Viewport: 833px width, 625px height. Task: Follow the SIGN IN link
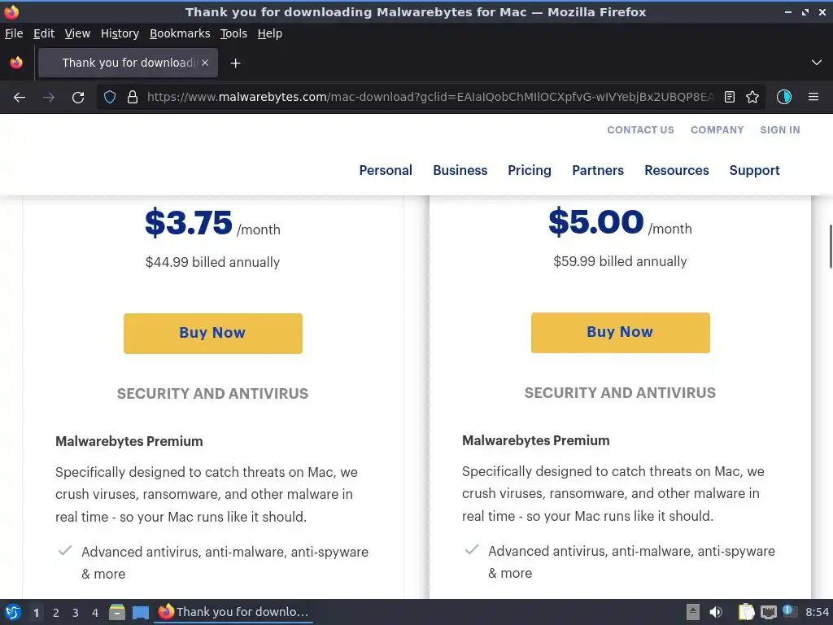[779, 129]
